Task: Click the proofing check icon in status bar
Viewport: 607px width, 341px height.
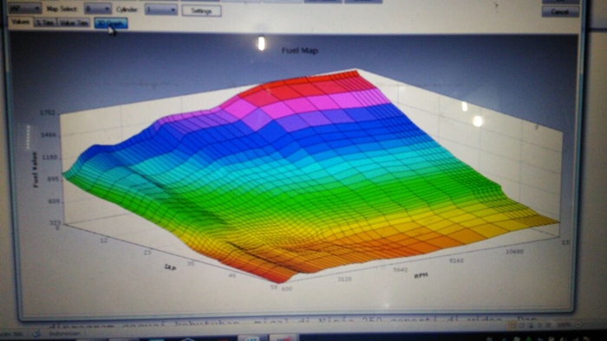Action: tap(36, 333)
